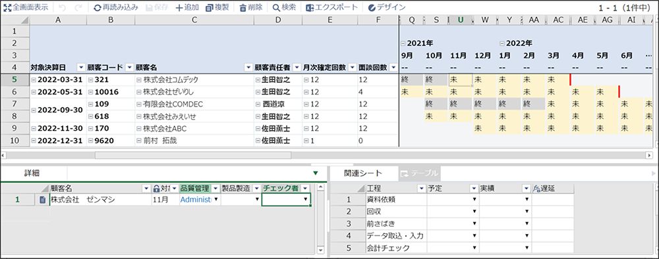Image resolution: width=659 pixels, height=259 pixels.
Task: Switch to the テーブル tab
Action: (x=419, y=173)
